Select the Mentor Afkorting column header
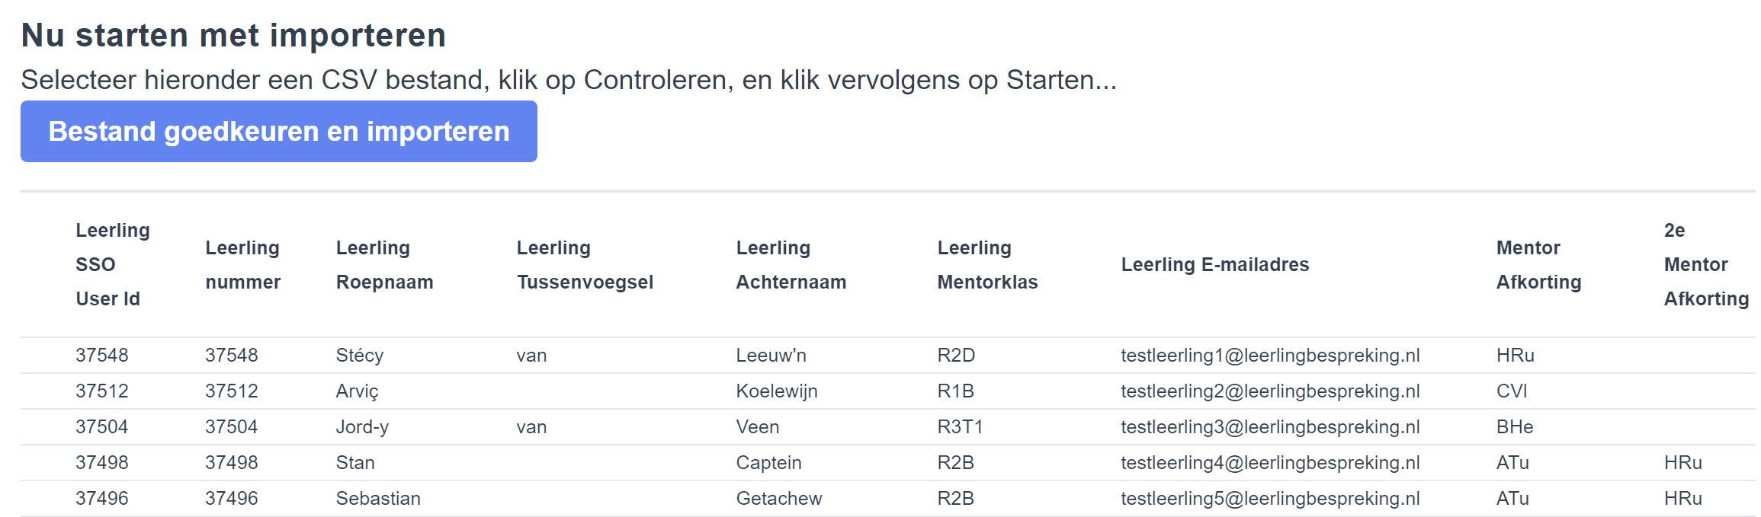The image size is (1761, 517). (1538, 264)
